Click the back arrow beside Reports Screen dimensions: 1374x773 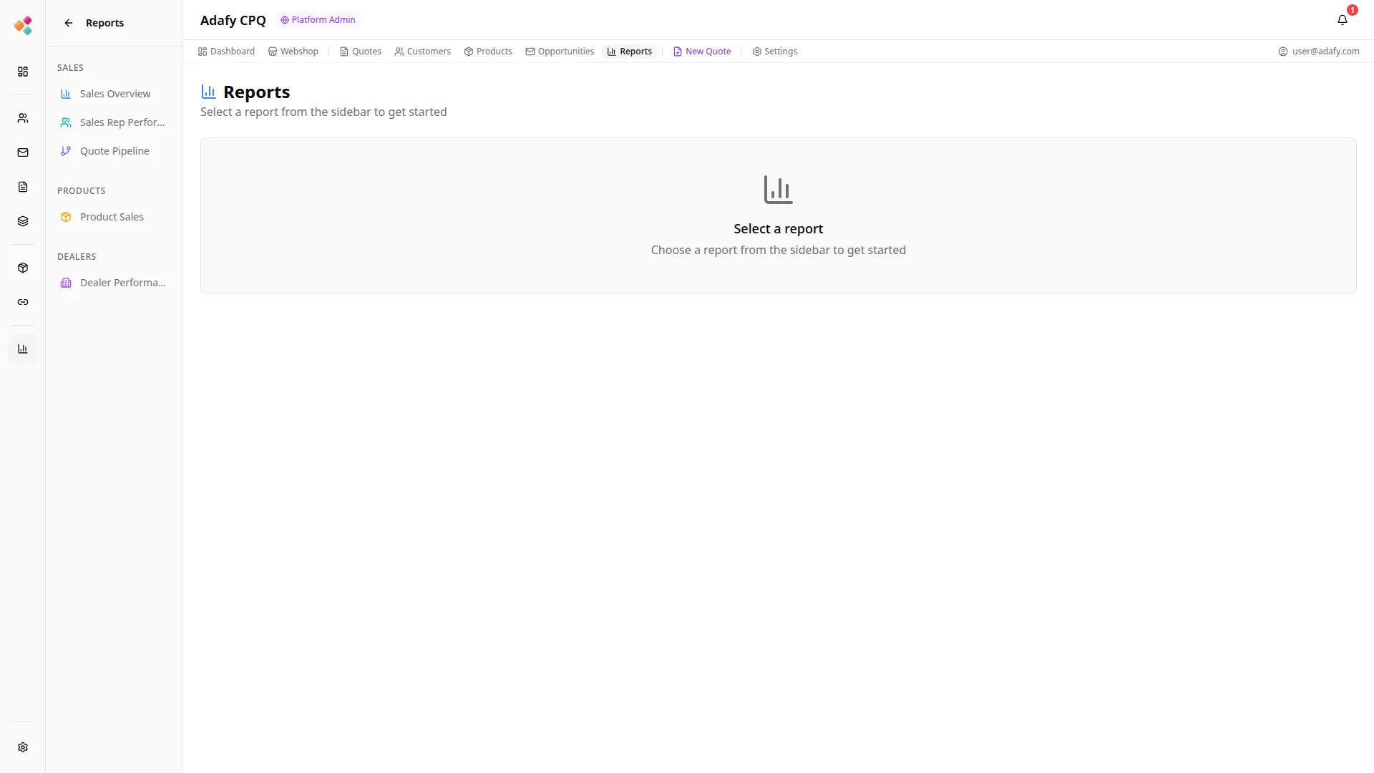(x=69, y=23)
